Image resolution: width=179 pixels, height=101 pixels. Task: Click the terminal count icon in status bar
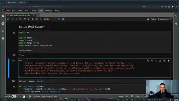pos(24,97)
